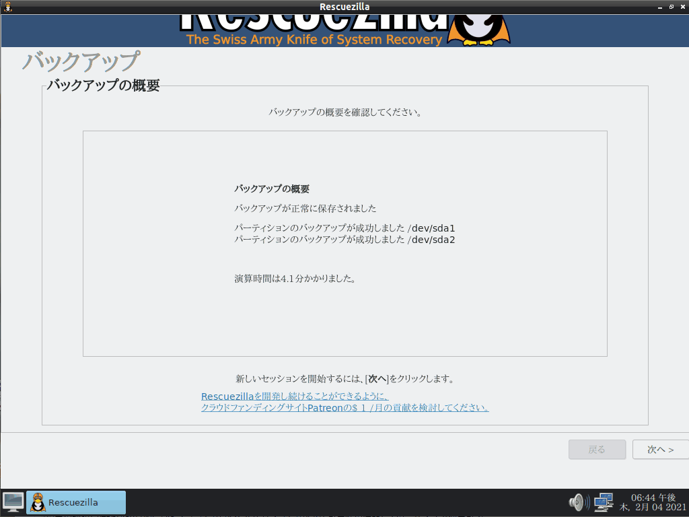
Task: Open the network connection tray icon
Action: (x=604, y=502)
